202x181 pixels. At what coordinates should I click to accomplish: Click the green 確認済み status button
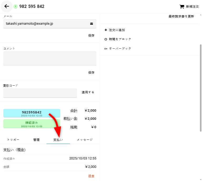32,123
